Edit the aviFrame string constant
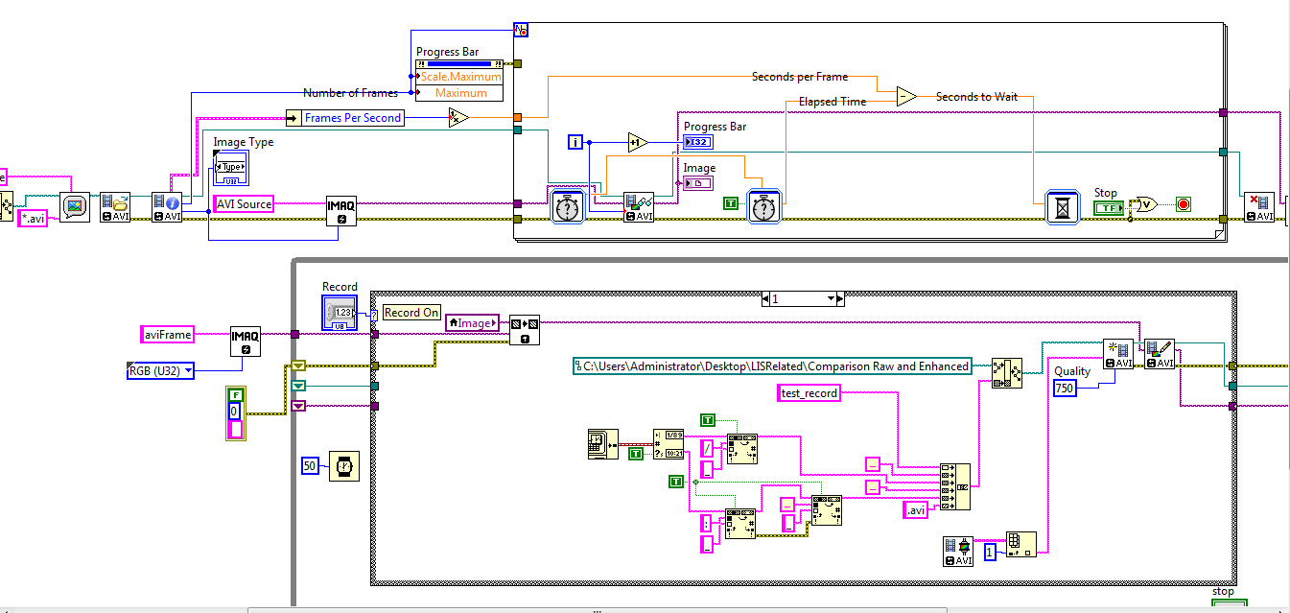 [168, 334]
